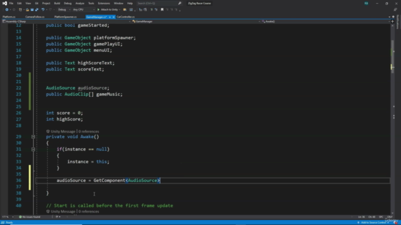Viewport: 401px width, 225px height.
Task: Open the Help menu
Action: 130,3
